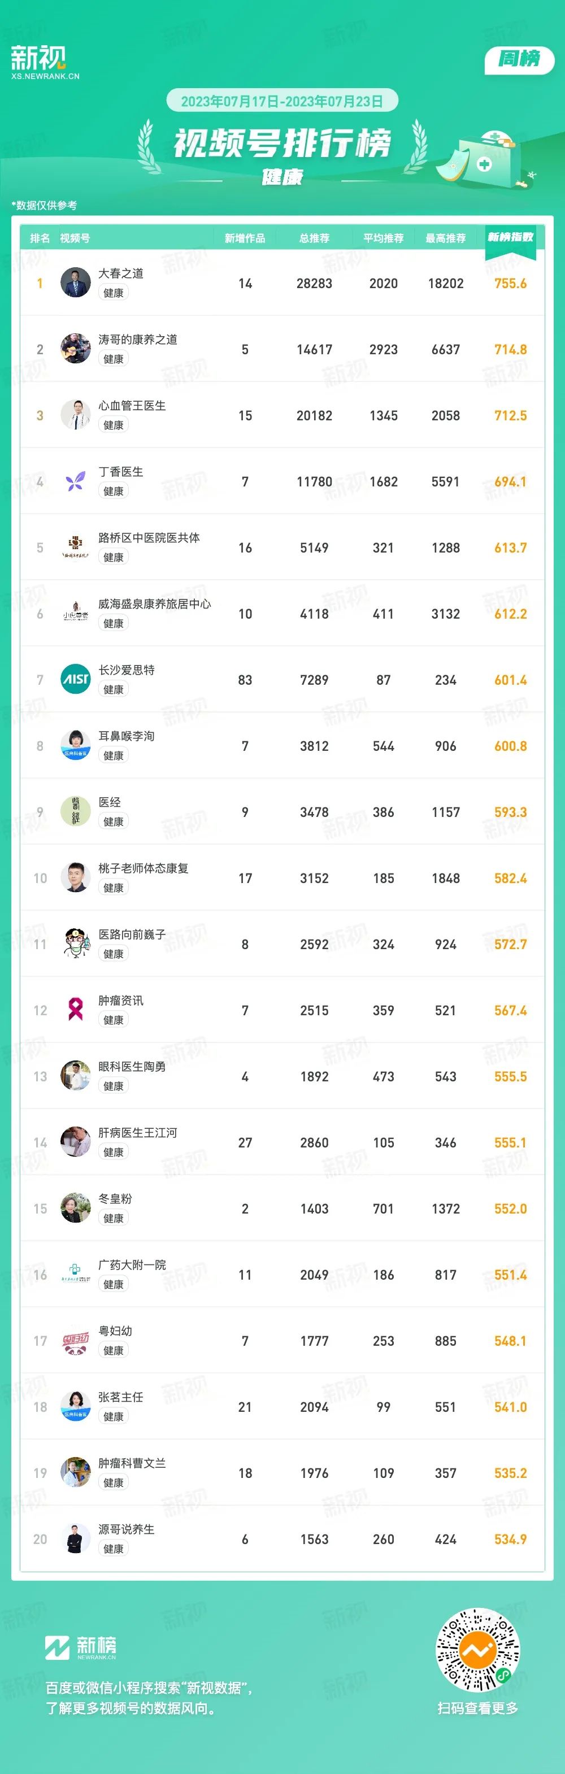The height and width of the screenshot is (1774, 565).
Task: Open the 长沙爱思特 AIST avatar
Action: coord(76,680)
